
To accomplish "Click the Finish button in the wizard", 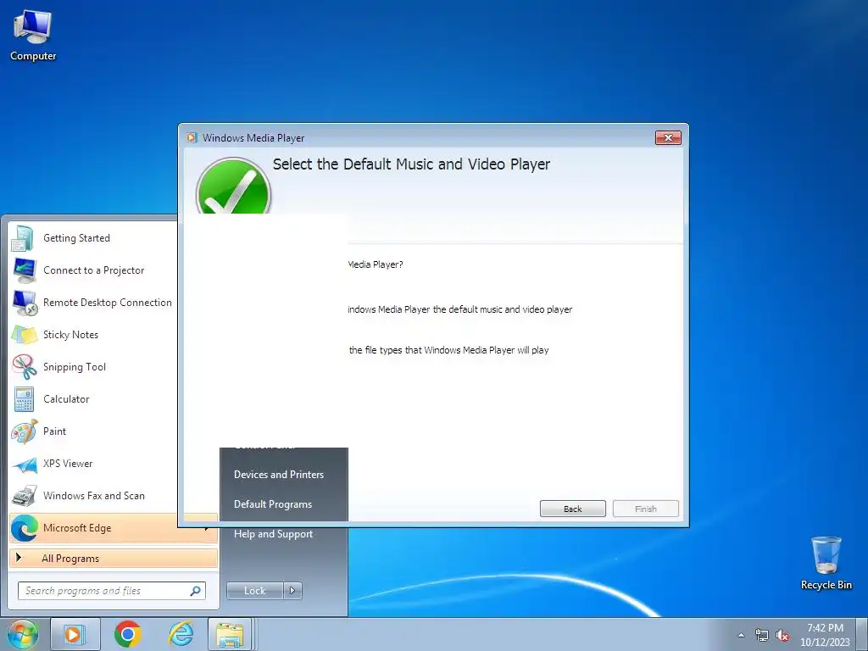I will pyautogui.click(x=645, y=509).
